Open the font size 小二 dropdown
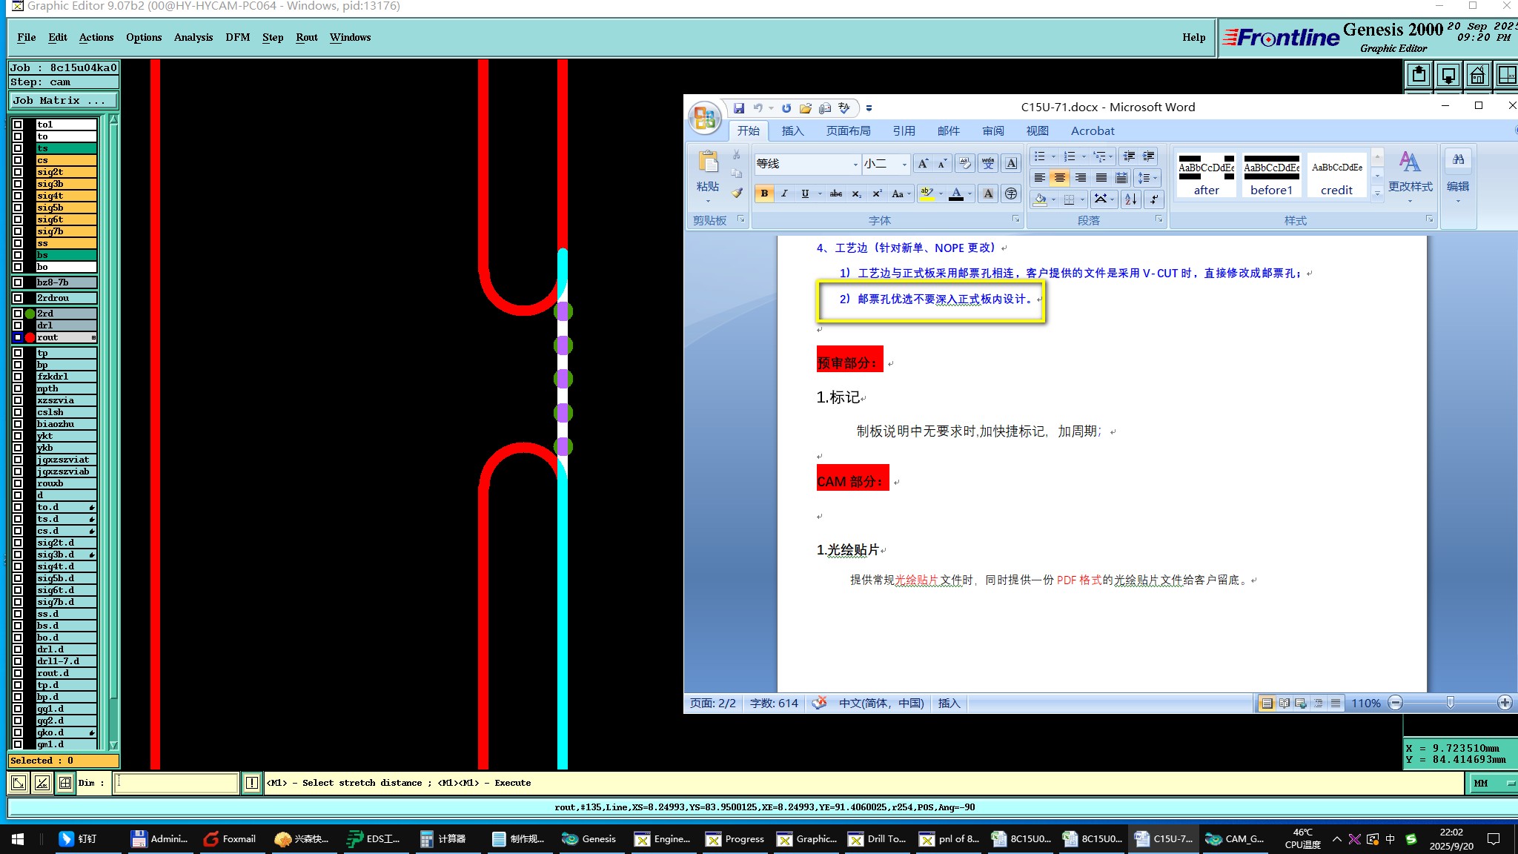 904,164
